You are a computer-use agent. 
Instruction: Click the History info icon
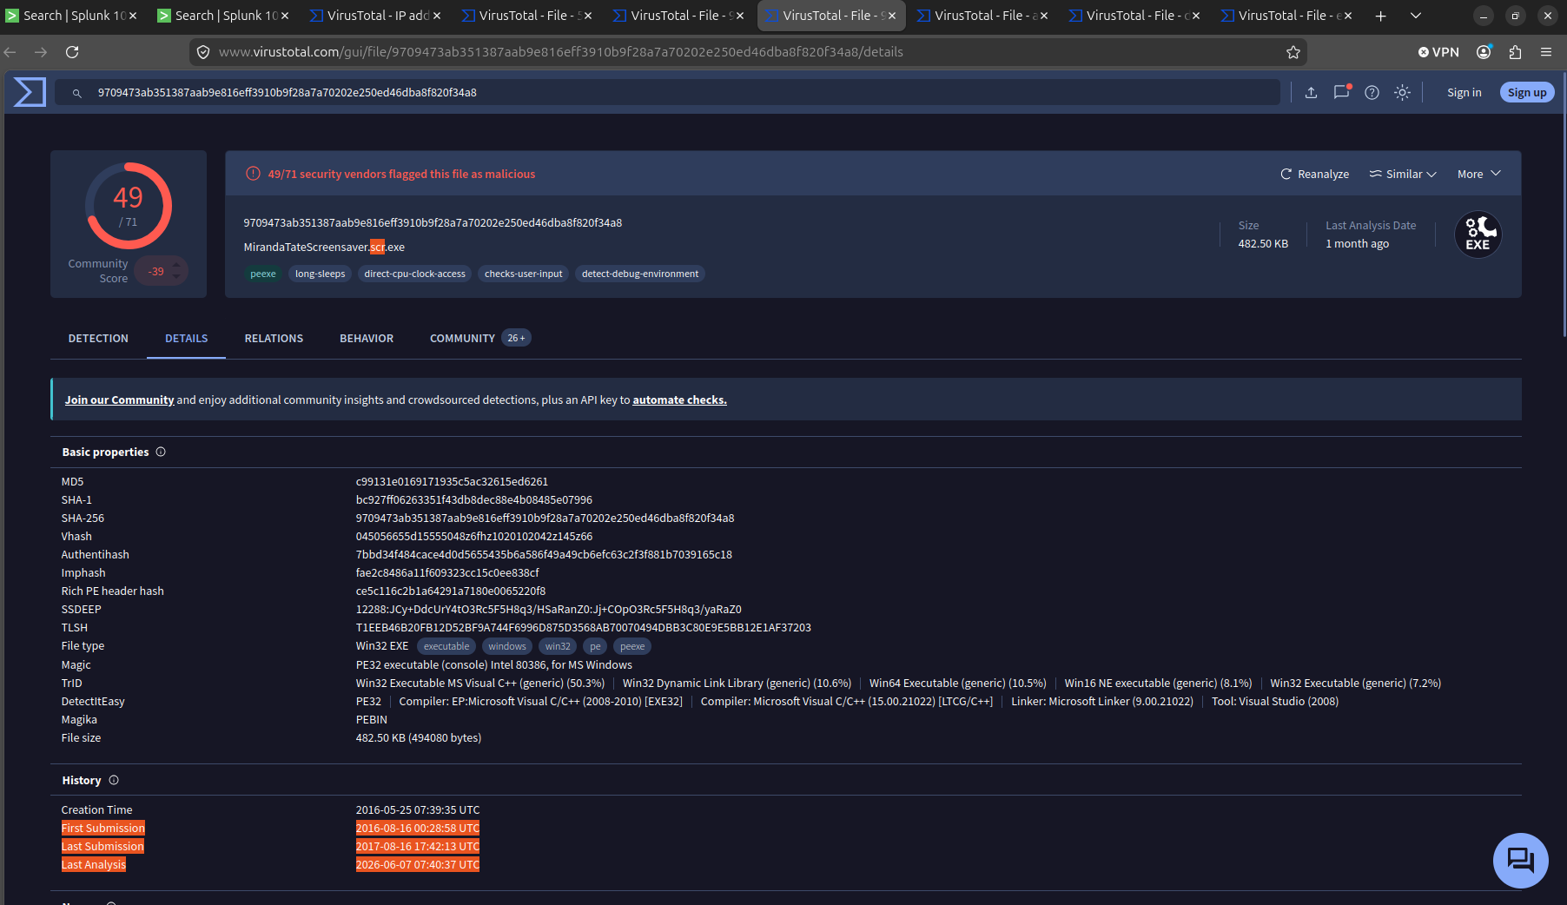(x=114, y=780)
